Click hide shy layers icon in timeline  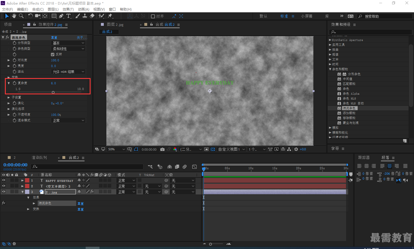click(x=170, y=167)
